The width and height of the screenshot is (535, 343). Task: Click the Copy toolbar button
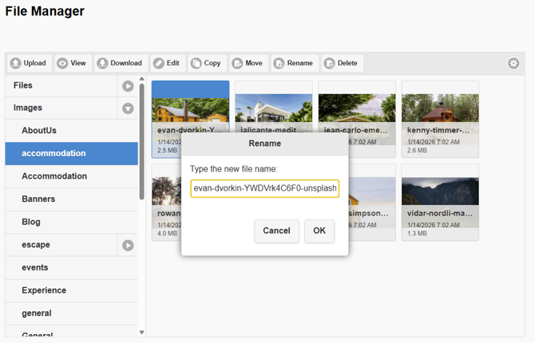tap(207, 63)
